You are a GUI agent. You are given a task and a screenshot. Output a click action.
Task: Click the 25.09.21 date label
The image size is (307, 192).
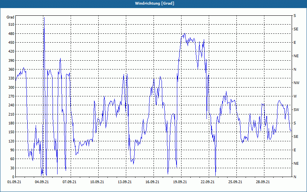pos(235,182)
